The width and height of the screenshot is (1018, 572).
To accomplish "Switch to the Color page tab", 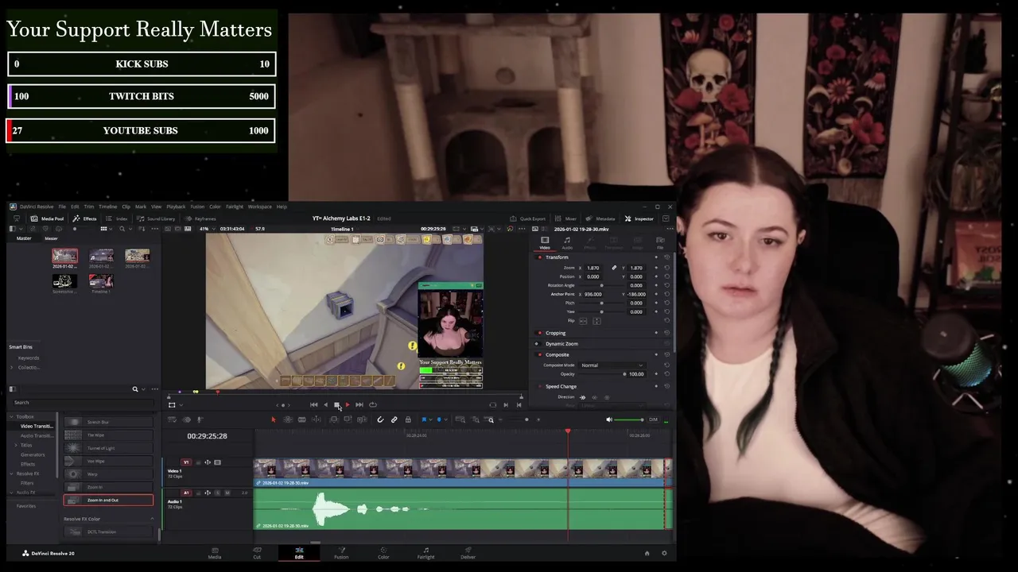I will (383, 552).
